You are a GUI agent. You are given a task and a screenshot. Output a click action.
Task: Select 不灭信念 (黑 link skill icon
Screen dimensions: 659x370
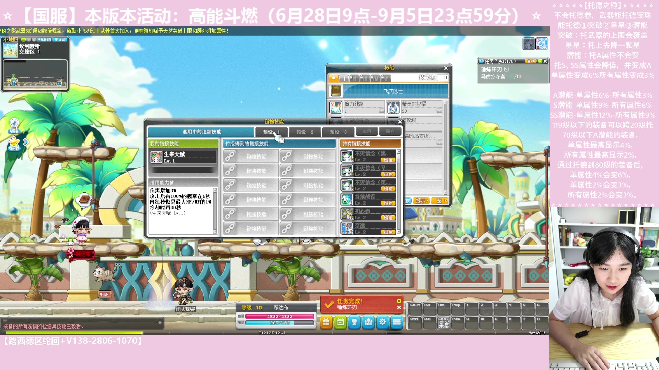pos(347,156)
